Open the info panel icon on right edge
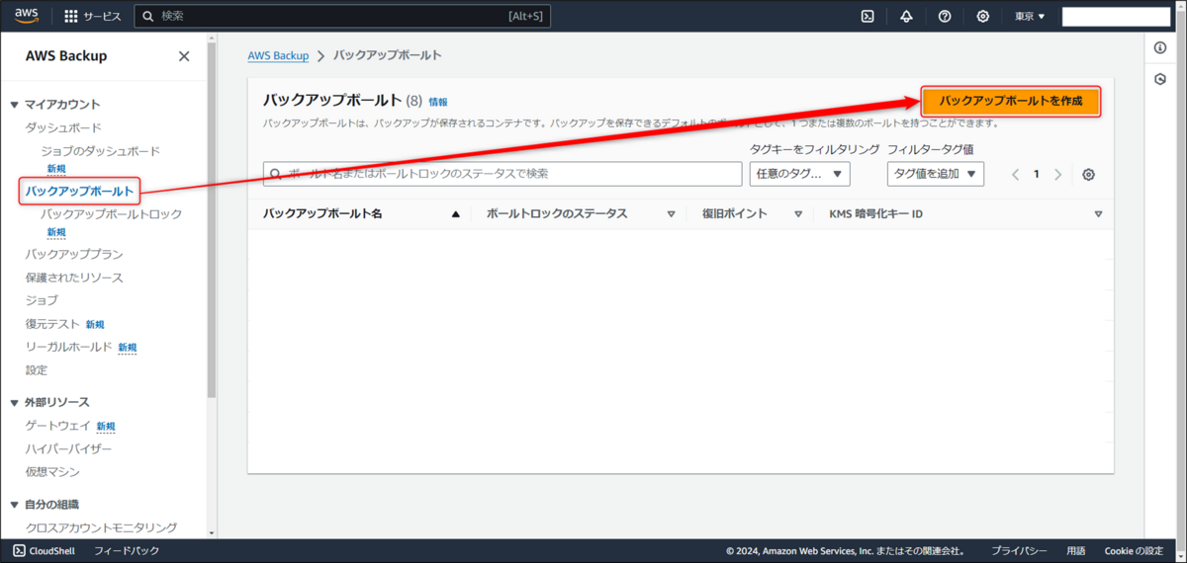The height and width of the screenshot is (563, 1187). (x=1160, y=47)
